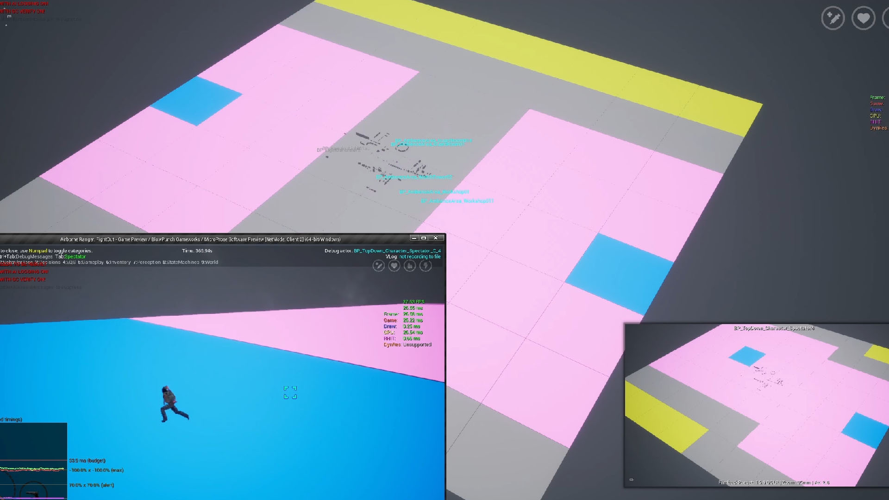
Task: Minimize the Game Preview window
Action: [414, 238]
